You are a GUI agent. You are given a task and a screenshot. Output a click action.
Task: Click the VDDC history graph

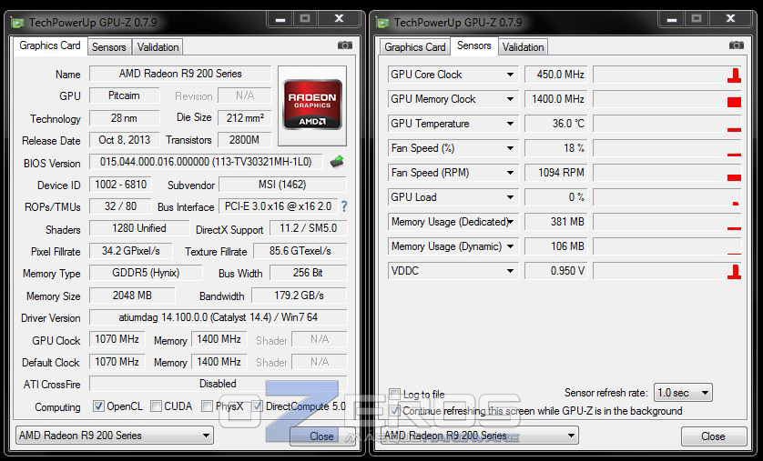667,271
